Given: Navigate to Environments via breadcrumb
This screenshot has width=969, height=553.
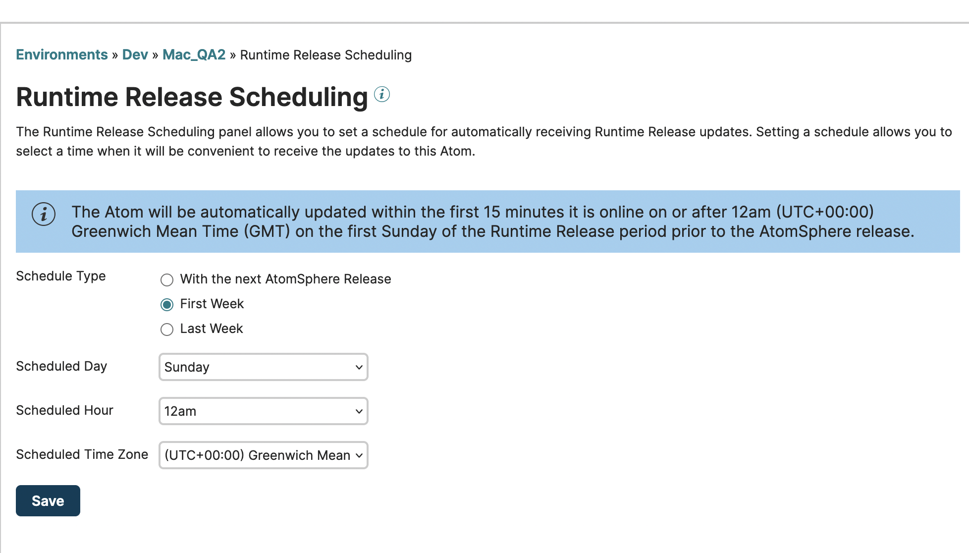Looking at the screenshot, I should coord(62,55).
